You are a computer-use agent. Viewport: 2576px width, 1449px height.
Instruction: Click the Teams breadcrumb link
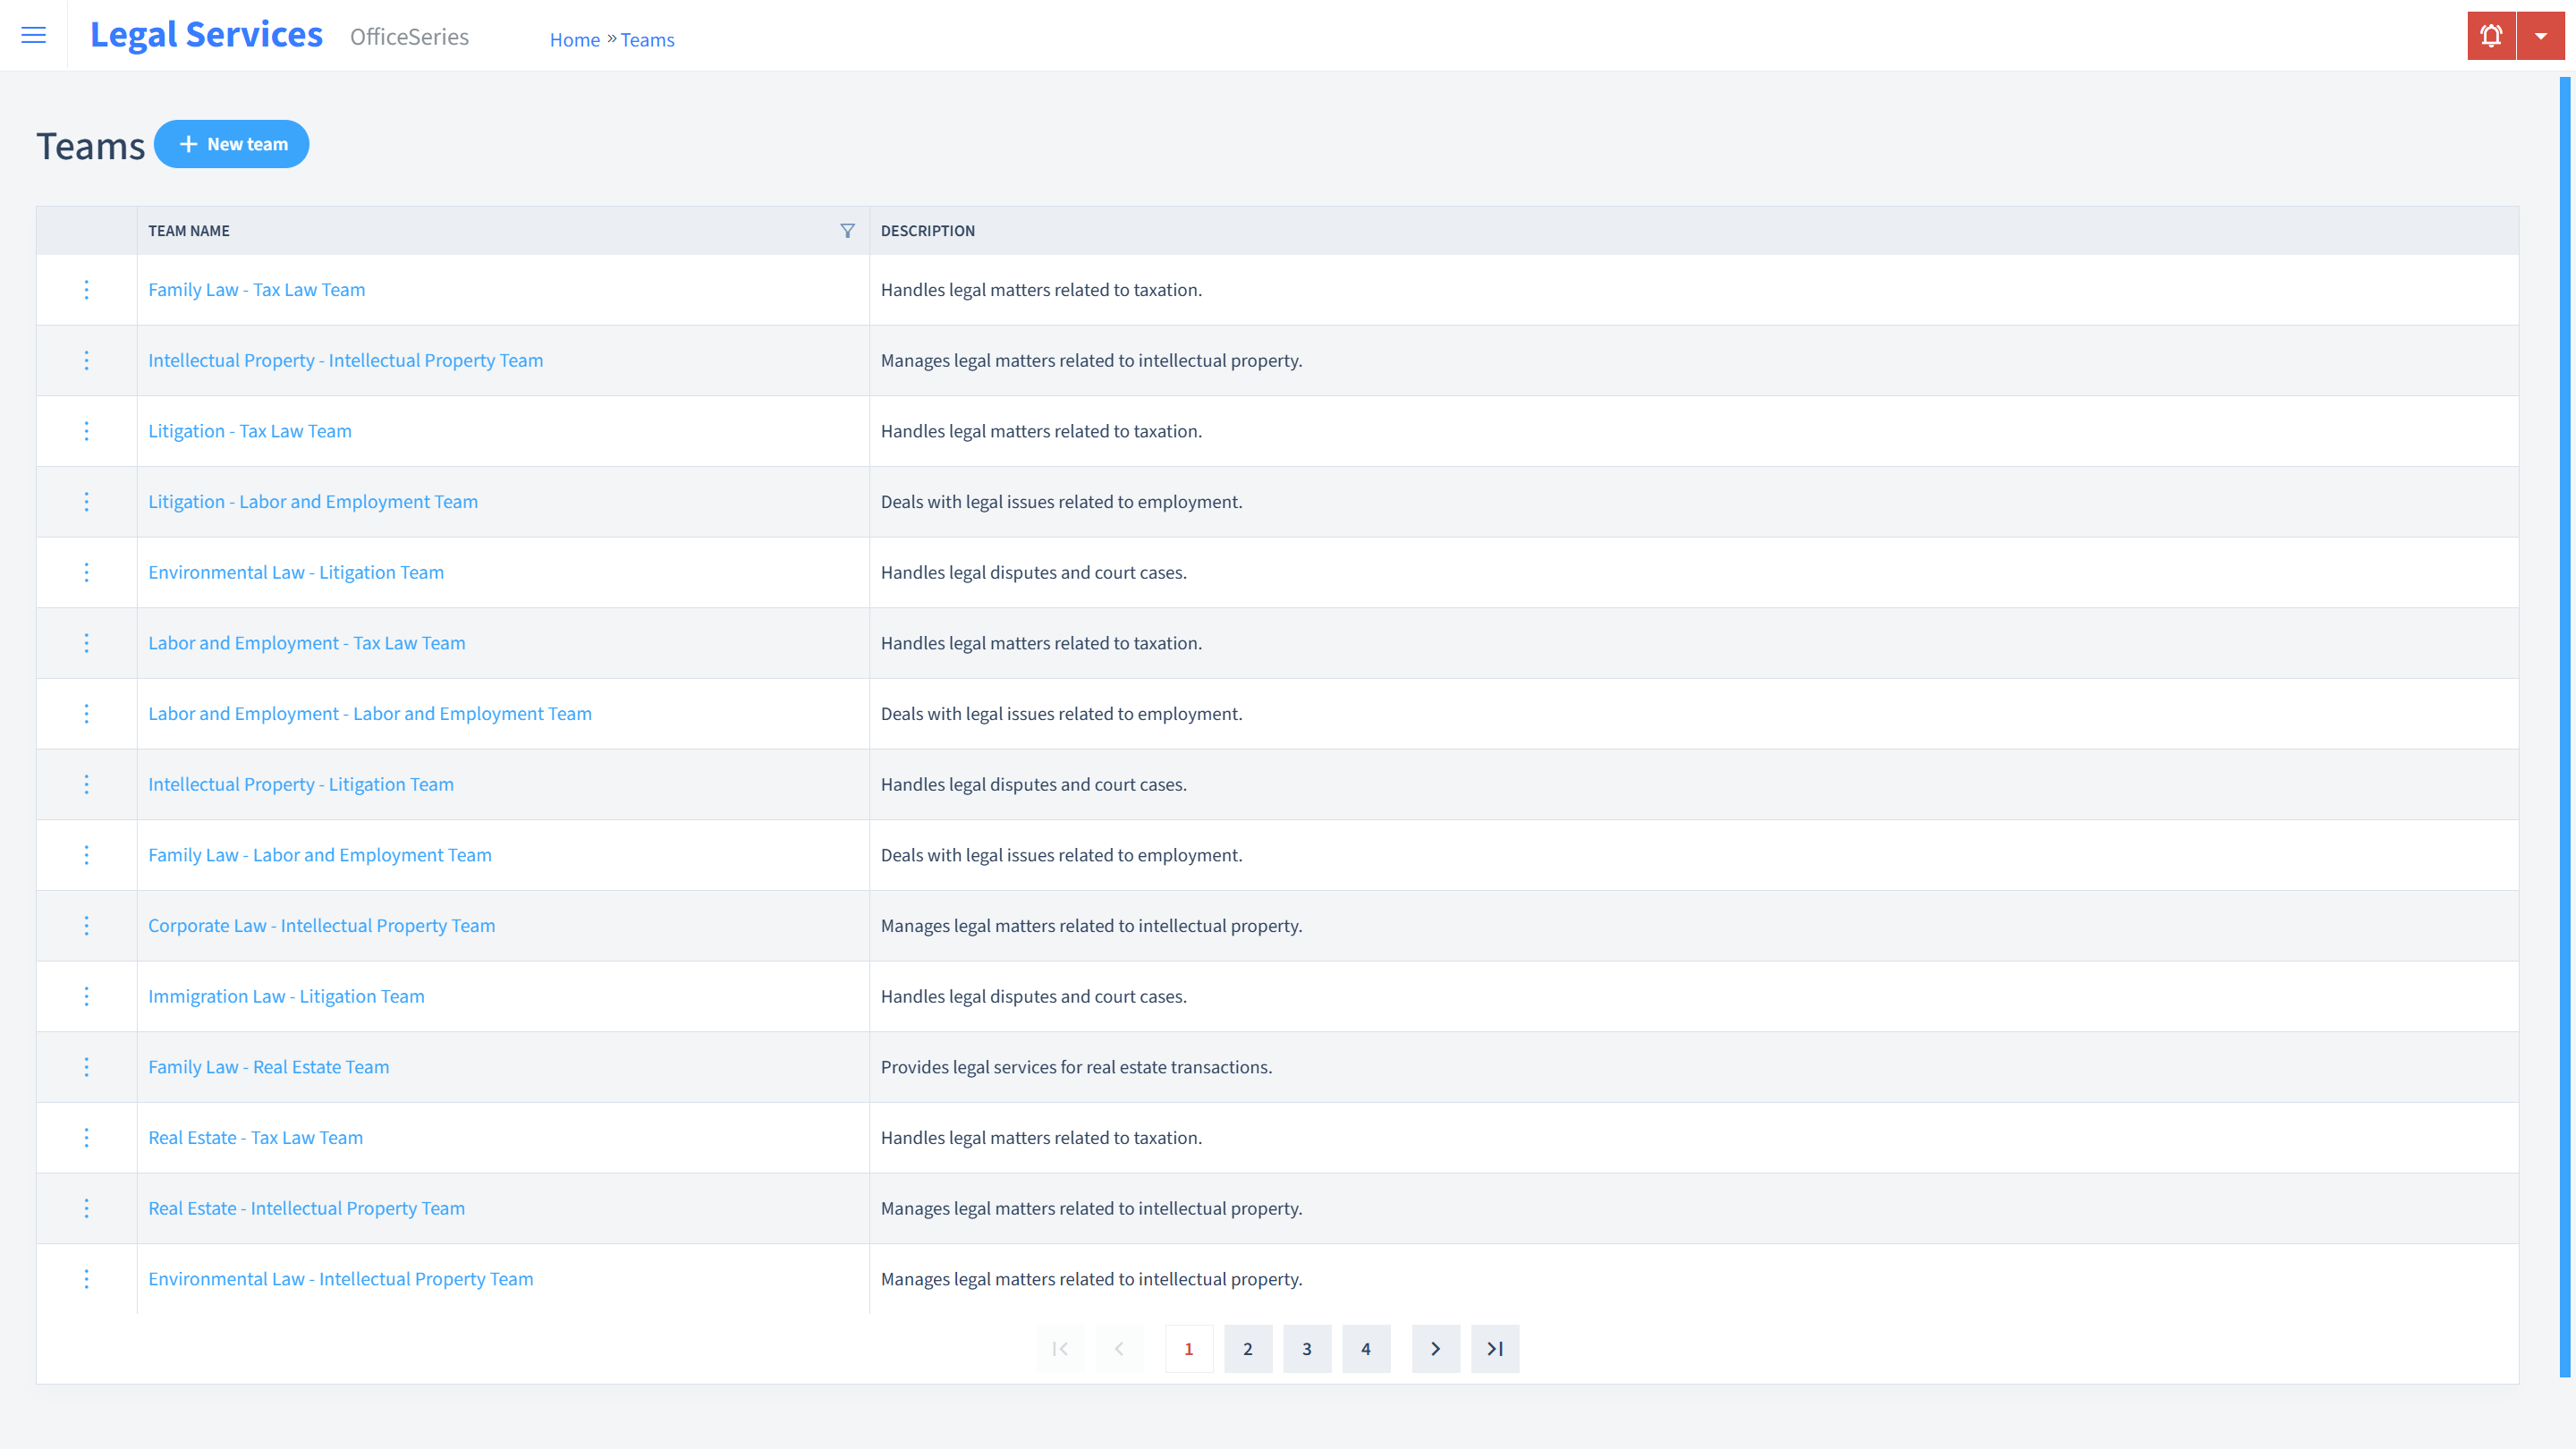click(x=646, y=39)
